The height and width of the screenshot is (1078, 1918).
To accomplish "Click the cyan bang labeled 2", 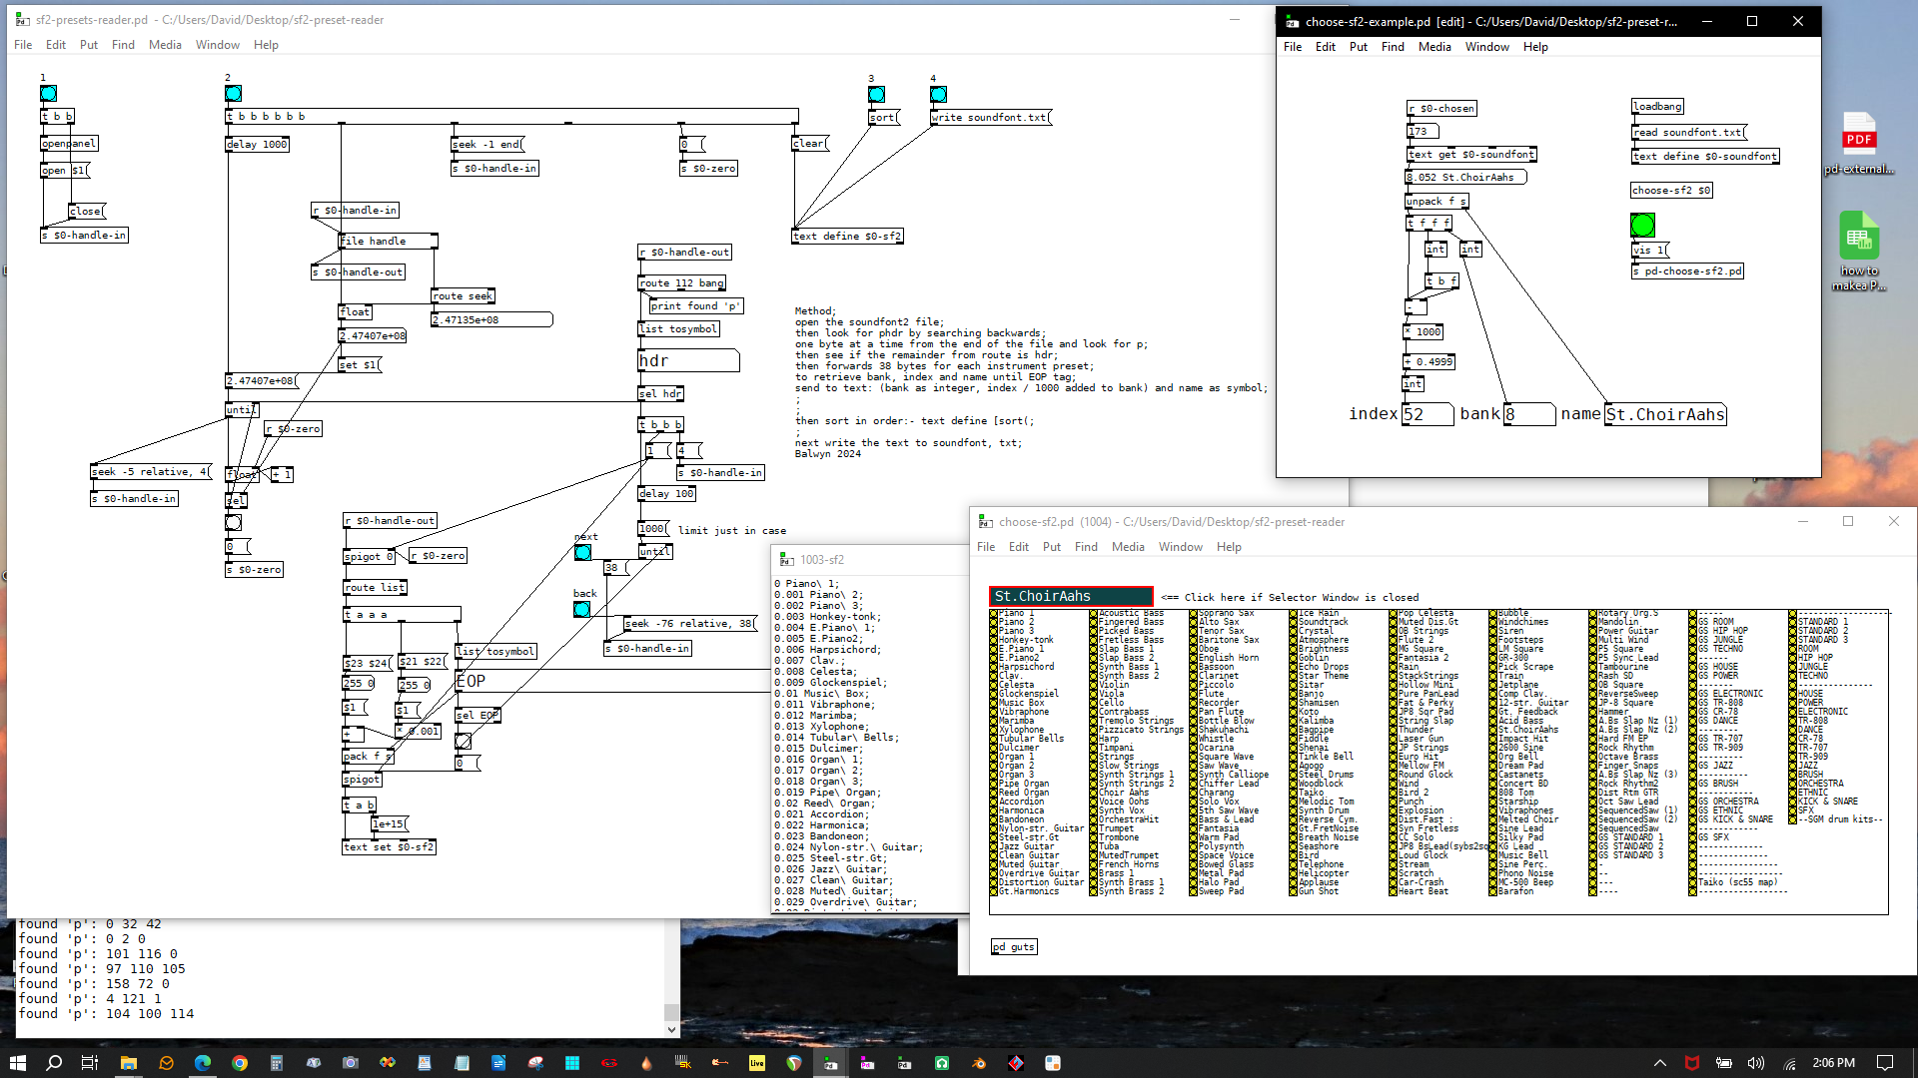I will [233, 94].
